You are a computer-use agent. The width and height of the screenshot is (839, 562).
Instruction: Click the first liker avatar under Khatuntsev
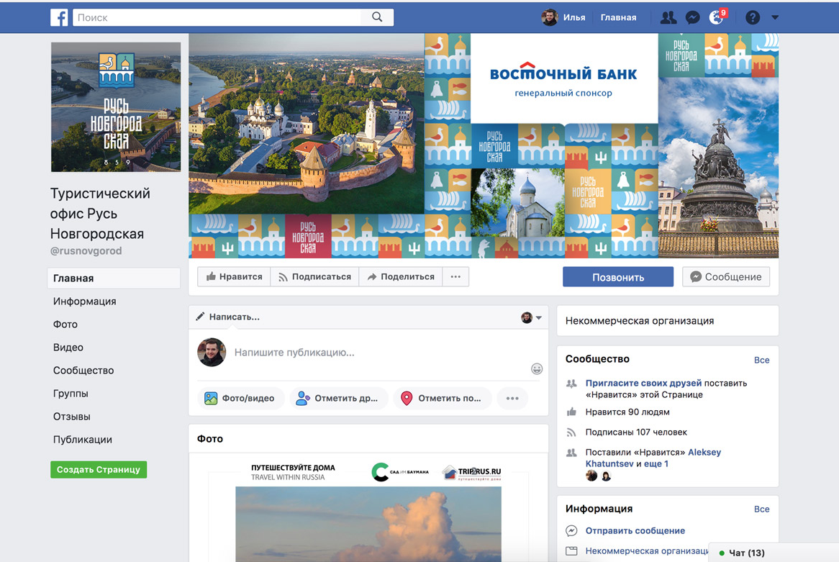click(591, 476)
